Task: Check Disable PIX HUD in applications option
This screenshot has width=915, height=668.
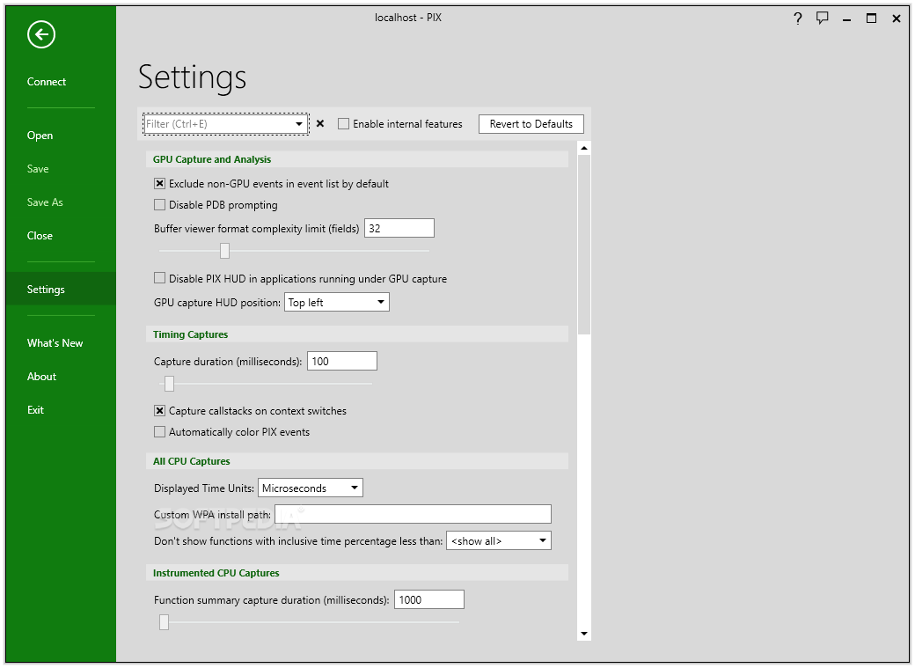Action: pos(159,278)
